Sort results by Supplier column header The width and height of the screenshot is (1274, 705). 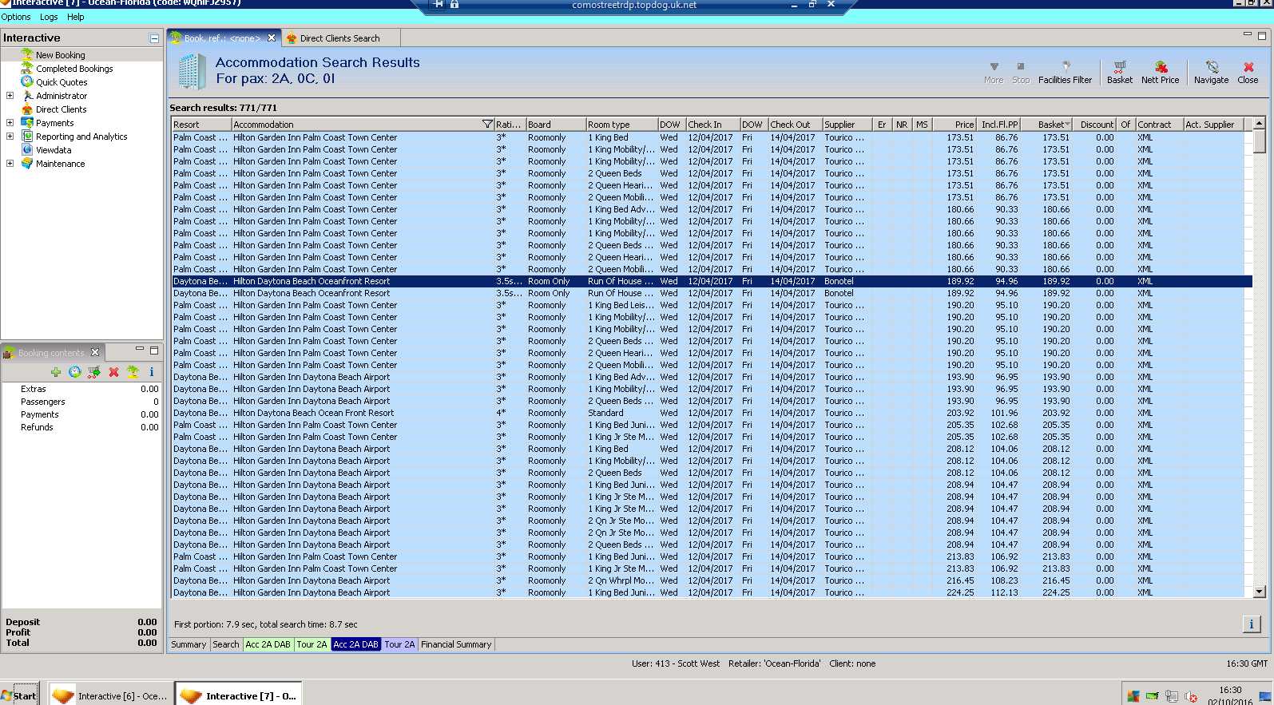(x=846, y=125)
